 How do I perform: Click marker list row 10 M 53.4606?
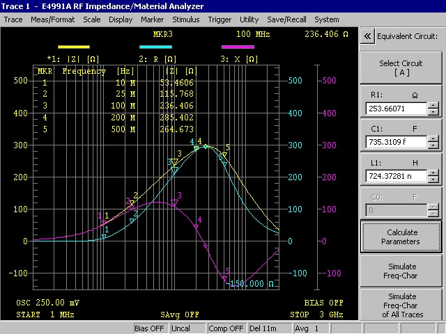118,83
